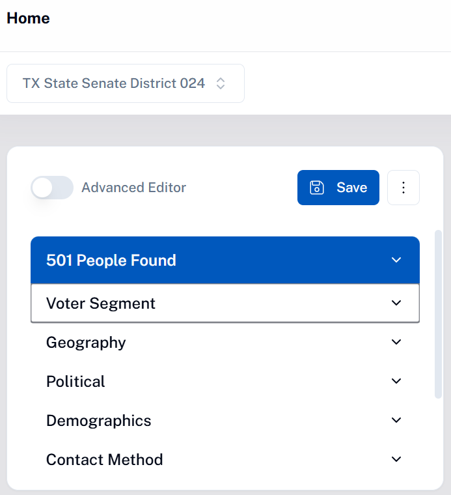This screenshot has height=495, width=451.
Task: Click the Save button
Action: click(338, 188)
